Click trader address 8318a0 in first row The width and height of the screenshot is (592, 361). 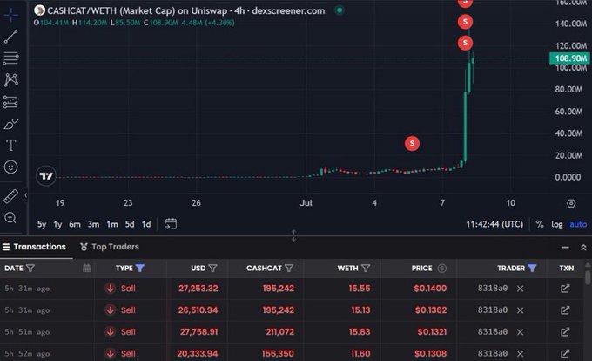coord(493,289)
